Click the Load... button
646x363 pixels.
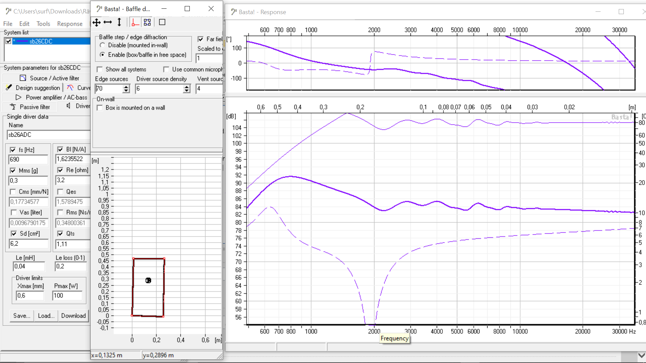pyautogui.click(x=46, y=316)
